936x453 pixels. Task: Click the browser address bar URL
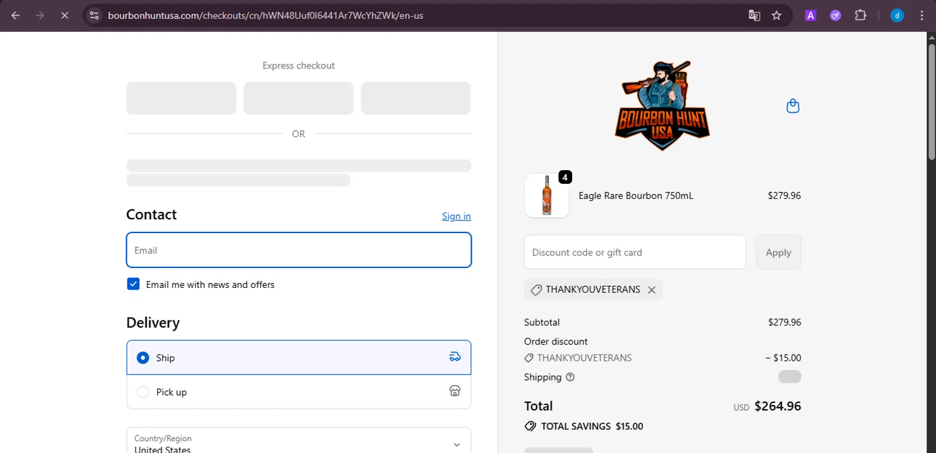(266, 16)
